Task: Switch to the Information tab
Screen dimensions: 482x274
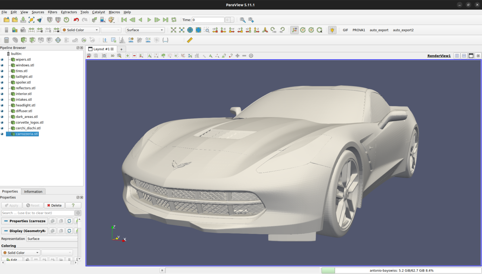Action: (x=33, y=191)
